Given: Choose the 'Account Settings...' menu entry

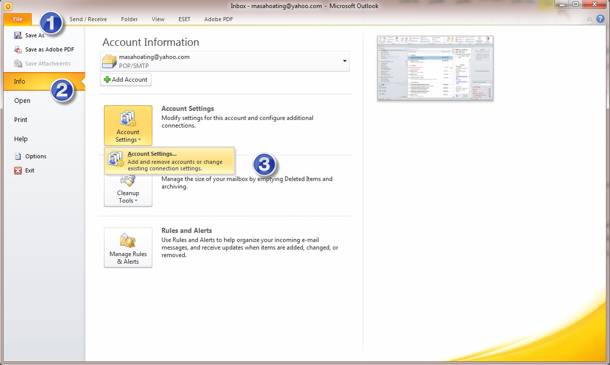Looking at the screenshot, I should 170,161.
